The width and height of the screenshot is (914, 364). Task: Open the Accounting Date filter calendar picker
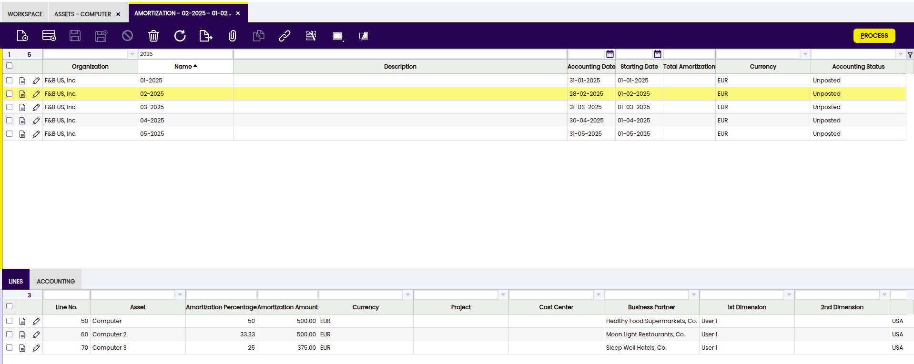point(610,54)
